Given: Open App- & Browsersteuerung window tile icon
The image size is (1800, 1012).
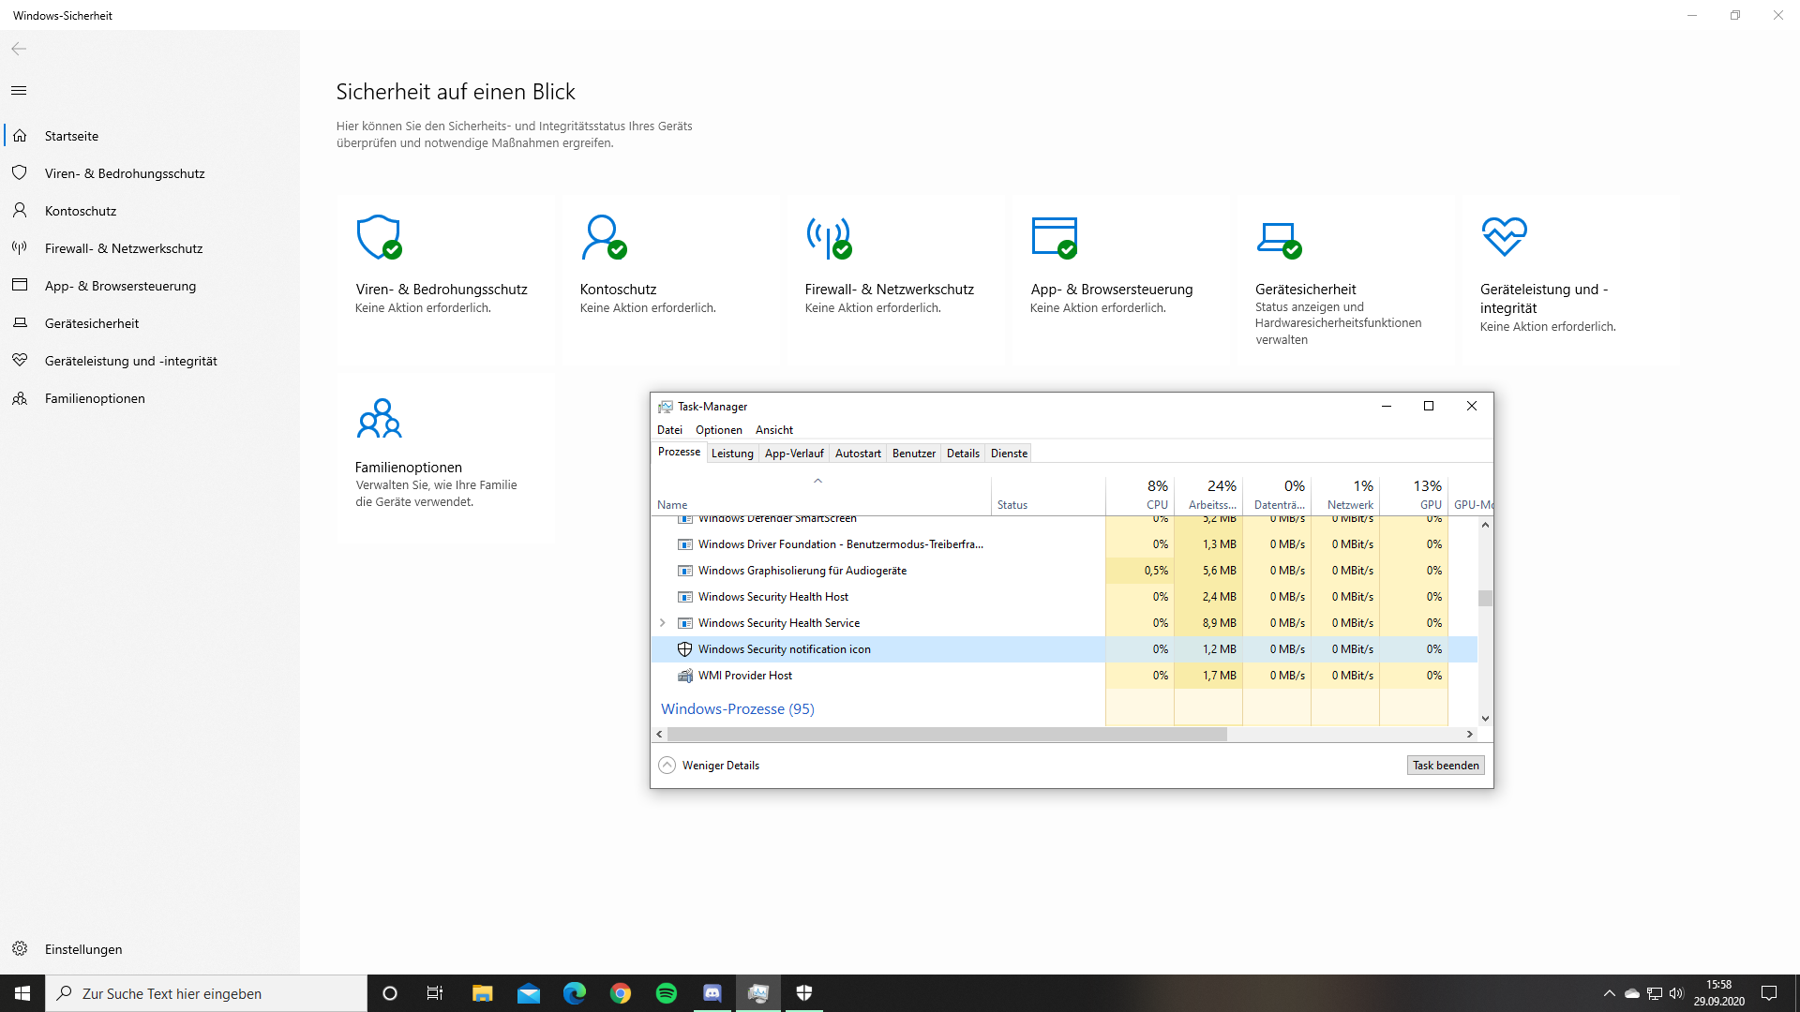Looking at the screenshot, I should tap(1055, 237).
